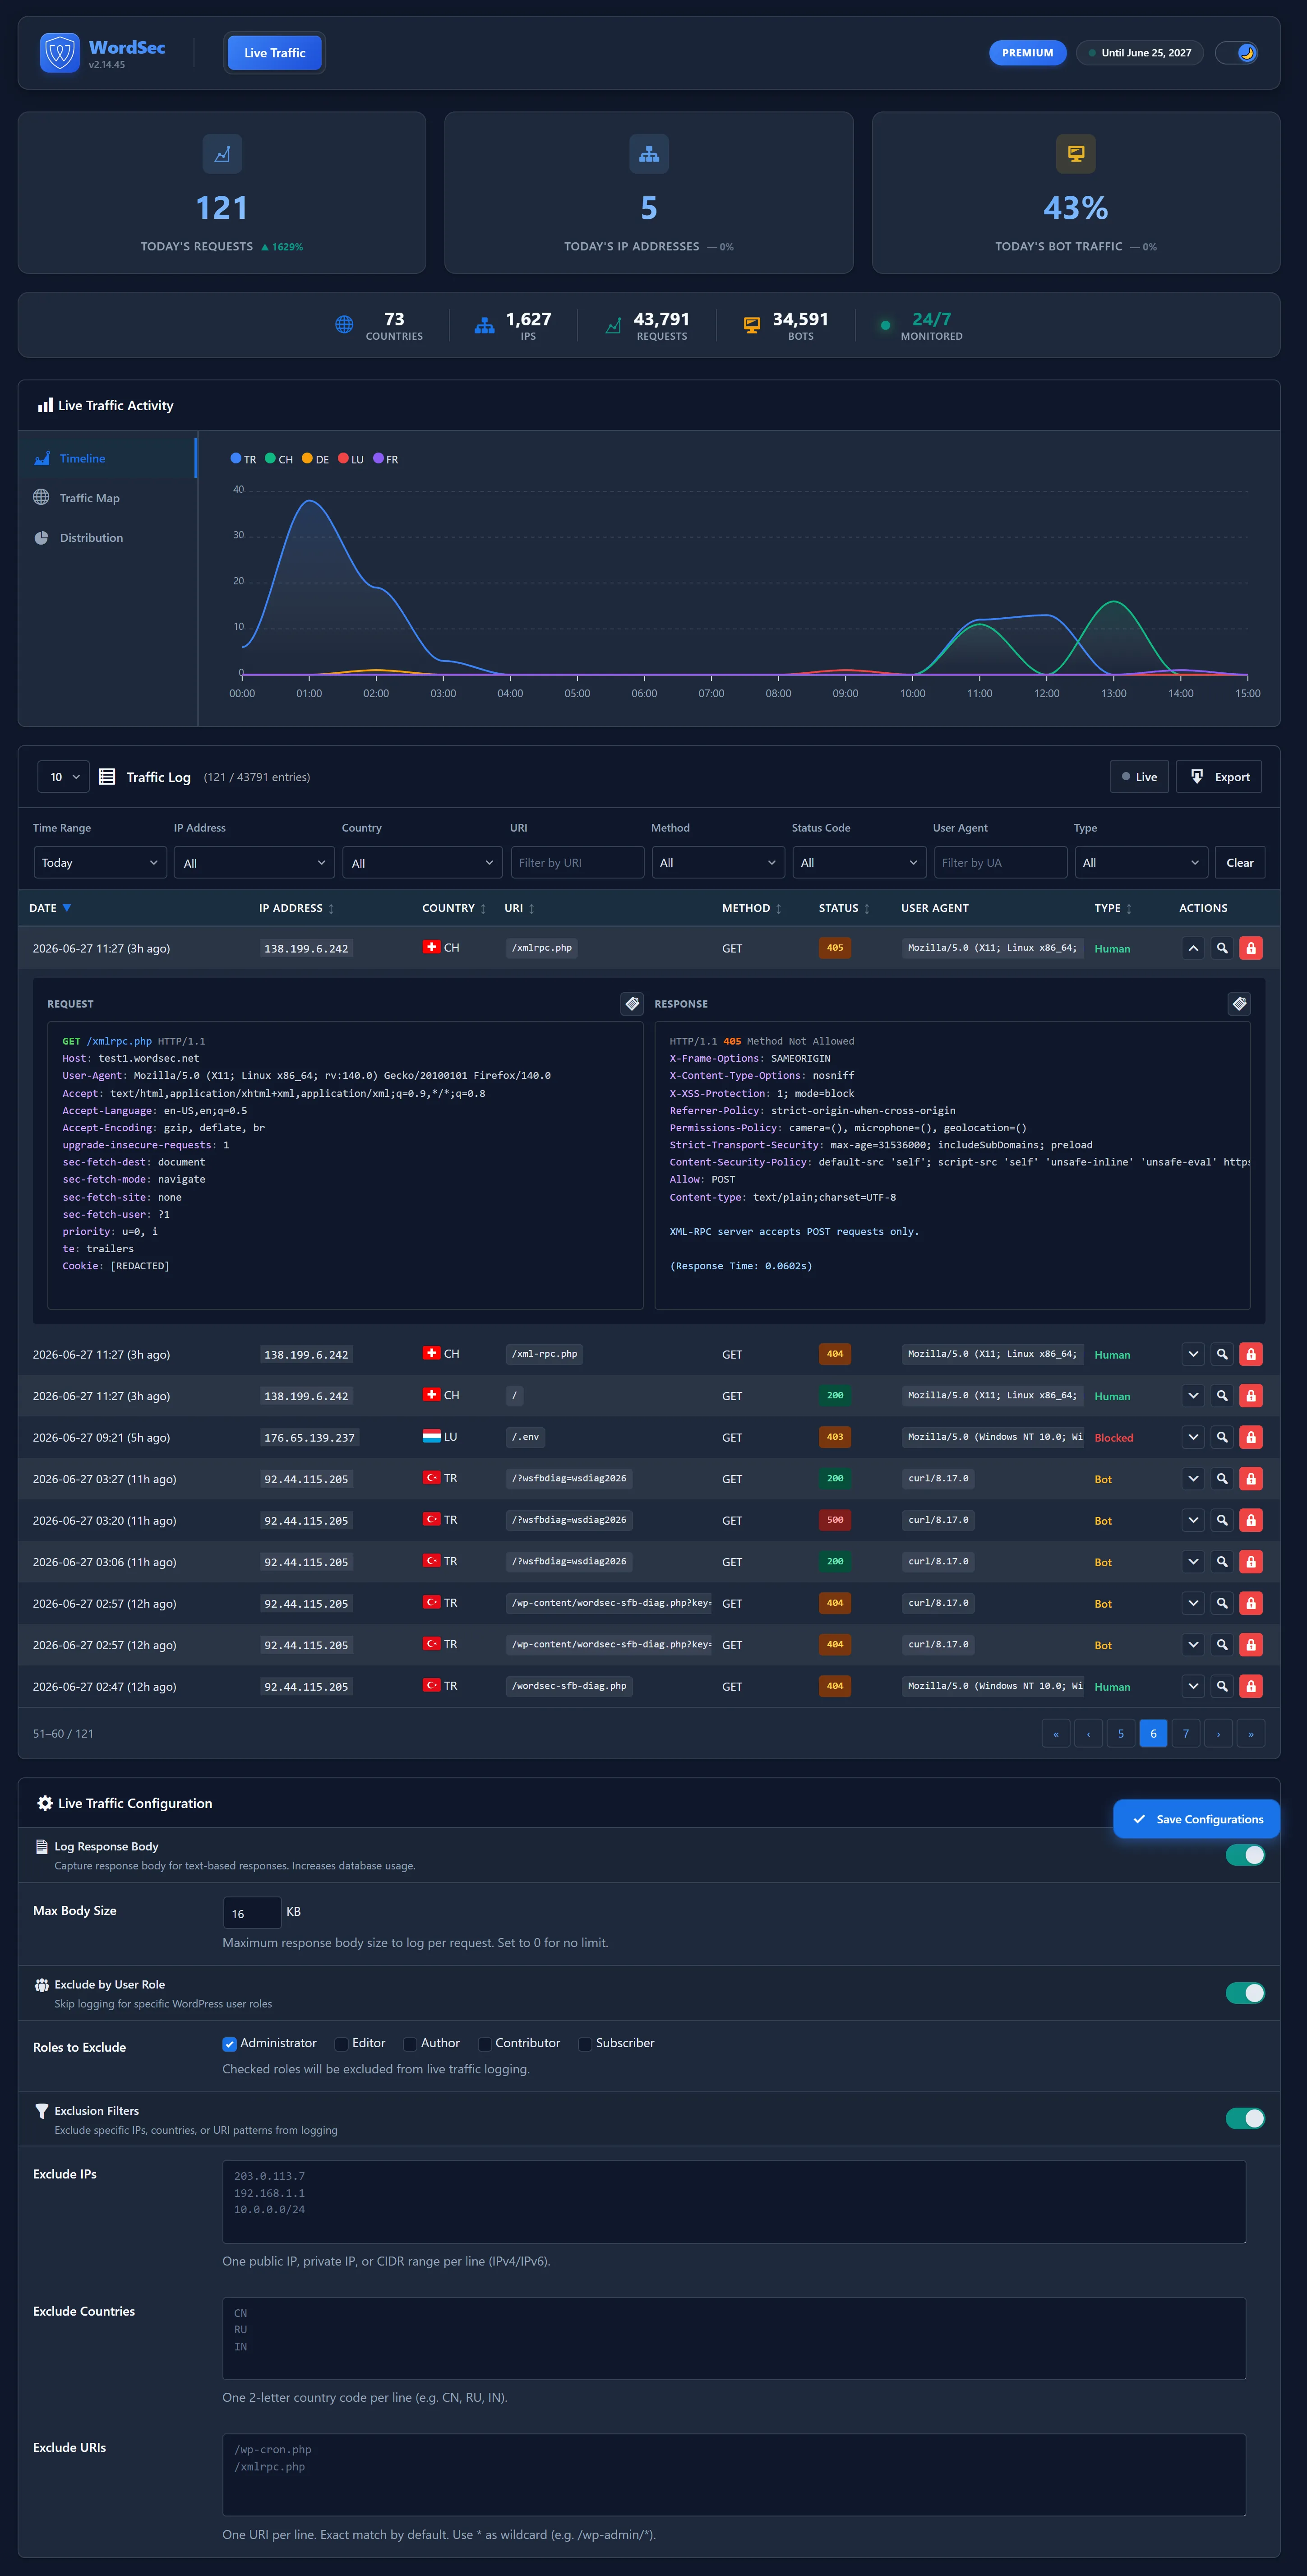
Task: Go to first pagination page
Action: 1056,1734
